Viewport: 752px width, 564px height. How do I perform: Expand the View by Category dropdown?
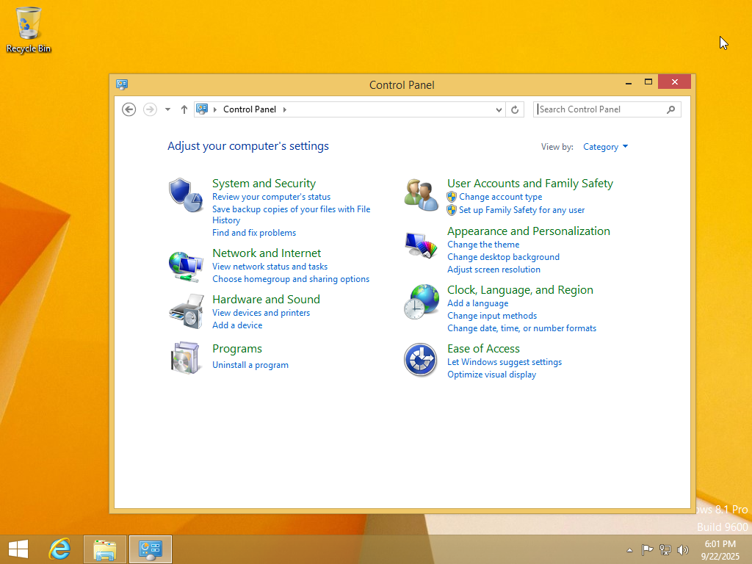[606, 147]
